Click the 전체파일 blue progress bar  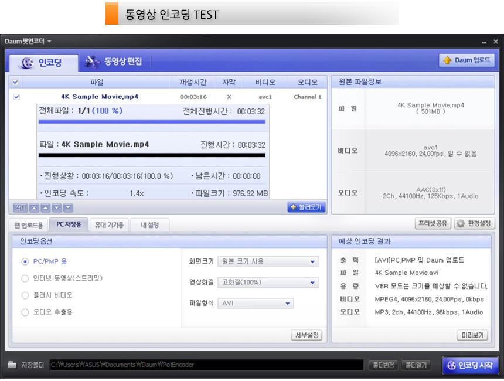click(152, 122)
